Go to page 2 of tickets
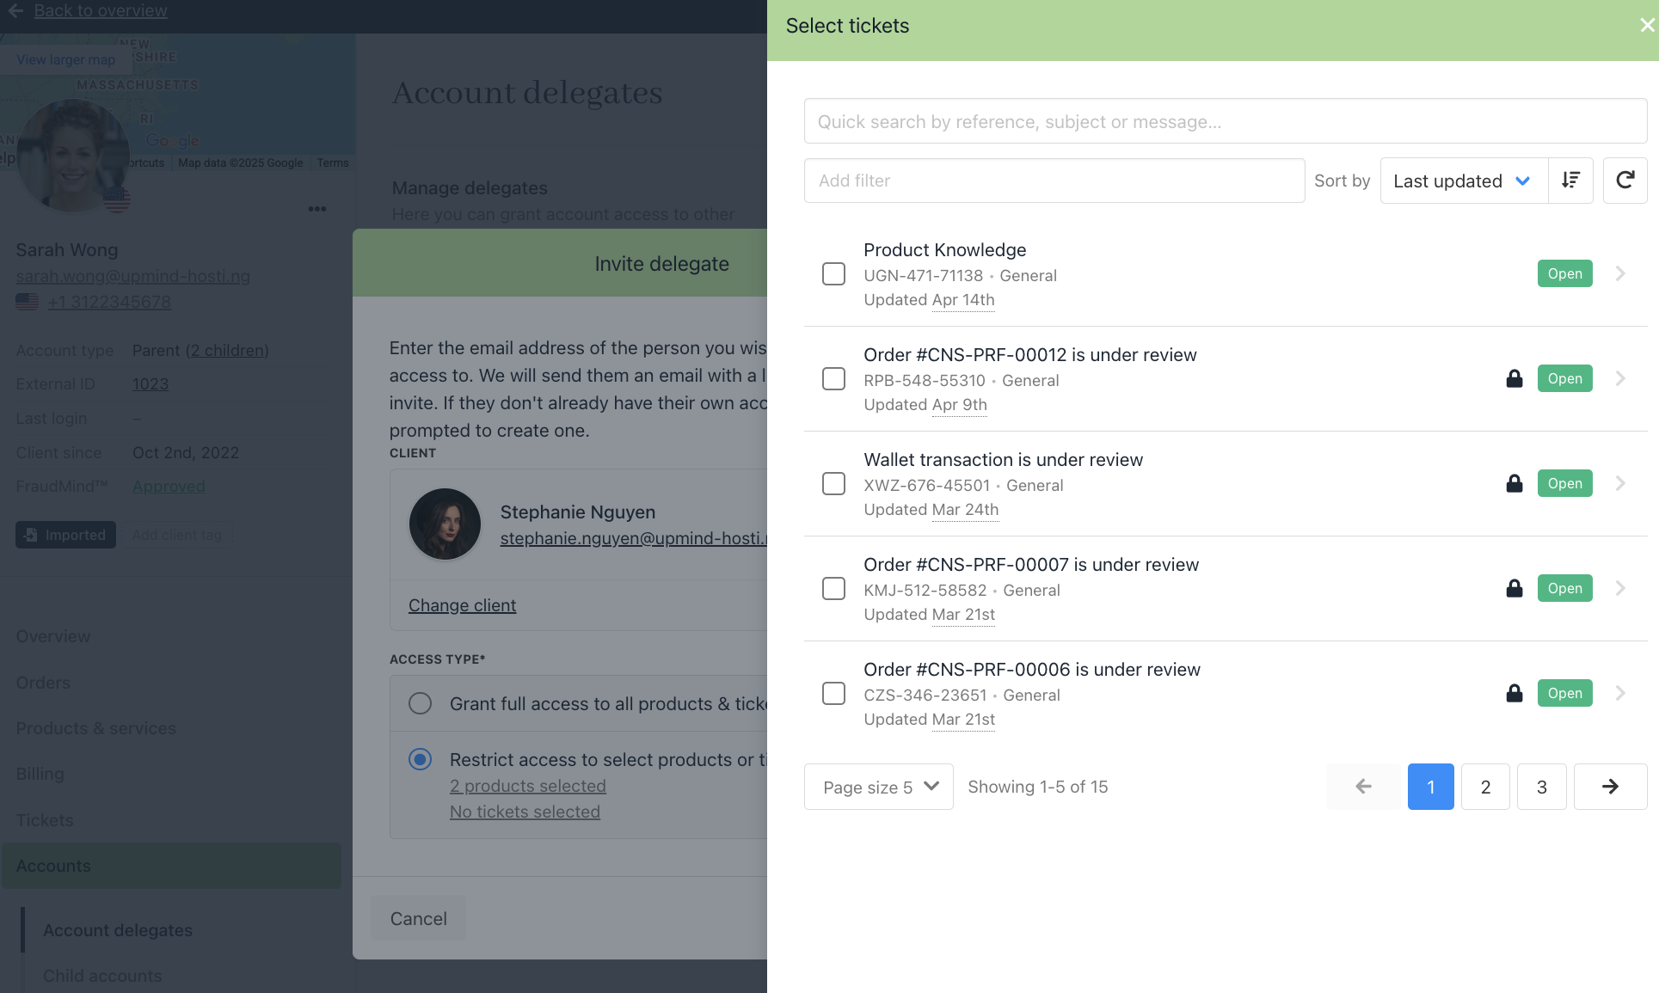This screenshot has height=993, width=1659. coord(1485,787)
